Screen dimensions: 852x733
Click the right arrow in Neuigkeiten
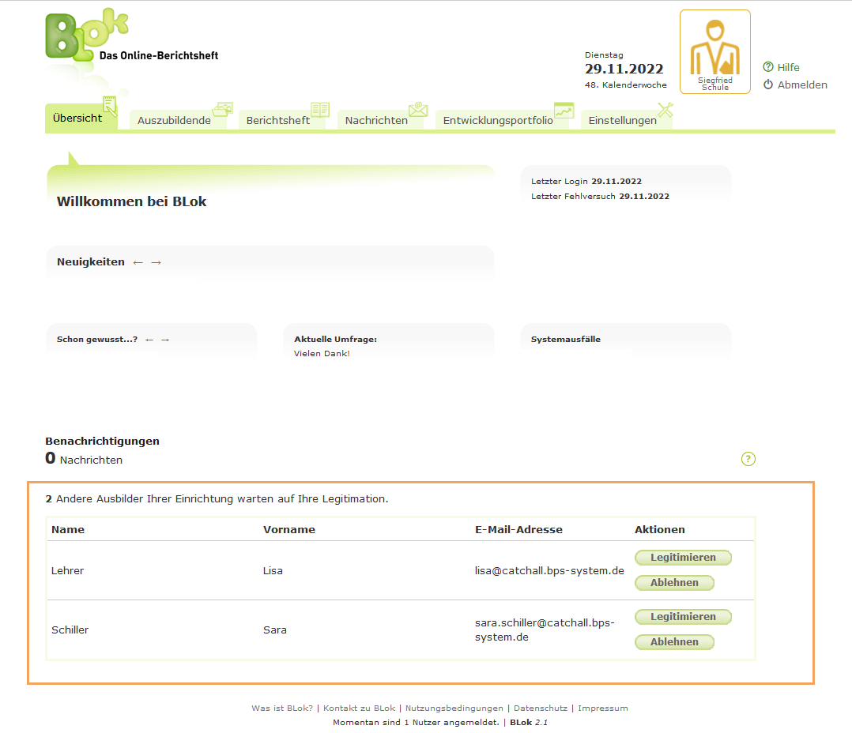[x=156, y=261]
